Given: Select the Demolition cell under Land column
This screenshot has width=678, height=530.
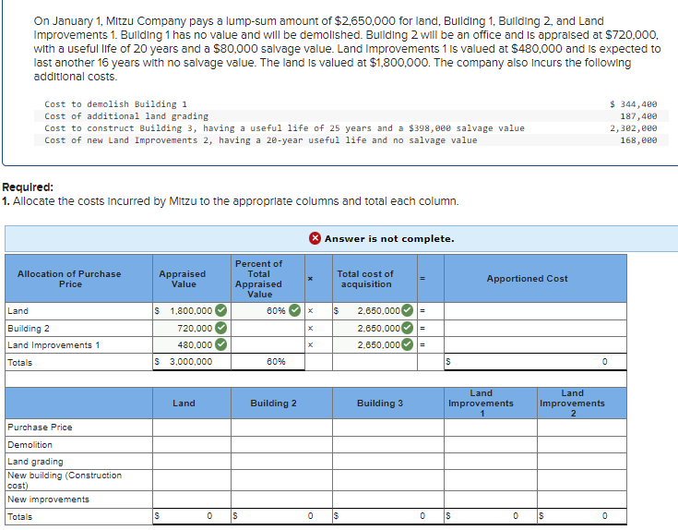Looking at the screenshot, I should [192, 445].
